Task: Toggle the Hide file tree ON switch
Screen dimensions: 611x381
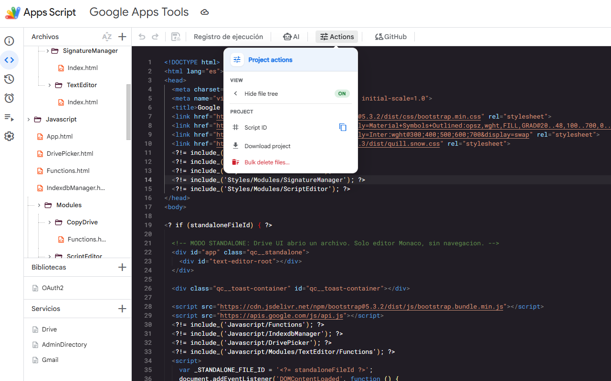Action: (x=342, y=94)
